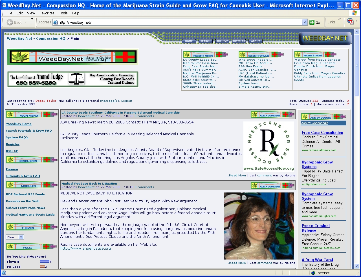Open the Help menu
Screen dimensions: 361x277
point(75,13)
